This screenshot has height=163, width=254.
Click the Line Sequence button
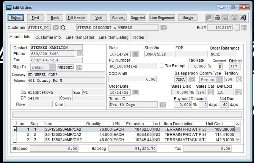(x=162, y=18)
